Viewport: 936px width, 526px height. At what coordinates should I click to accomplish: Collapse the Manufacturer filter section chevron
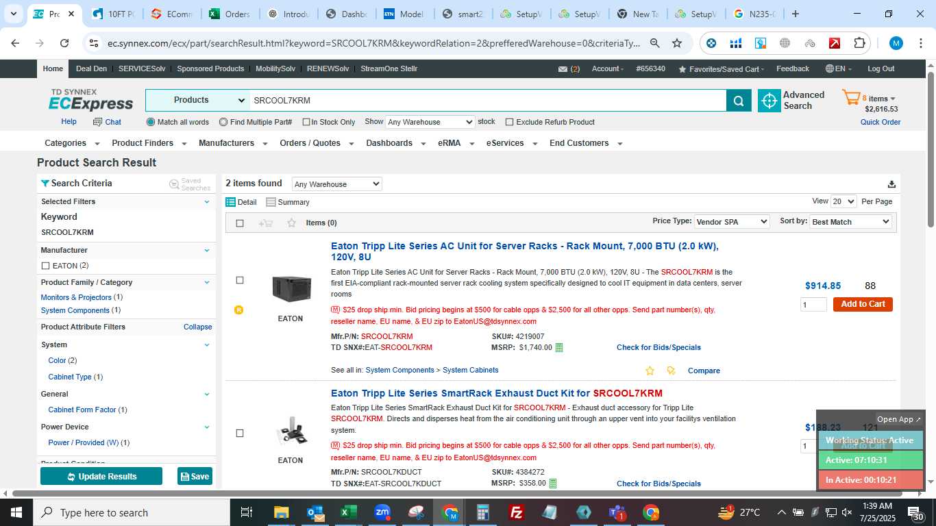207,250
